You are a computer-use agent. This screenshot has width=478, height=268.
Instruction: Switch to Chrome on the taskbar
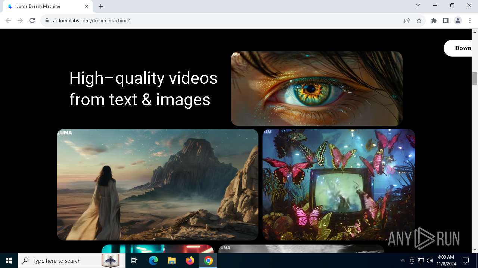click(x=208, y=261)
